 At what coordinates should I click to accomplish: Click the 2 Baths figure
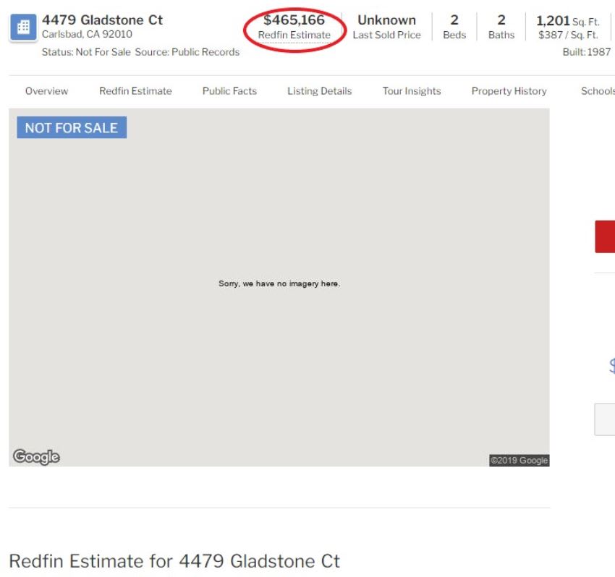coord(501,27)
